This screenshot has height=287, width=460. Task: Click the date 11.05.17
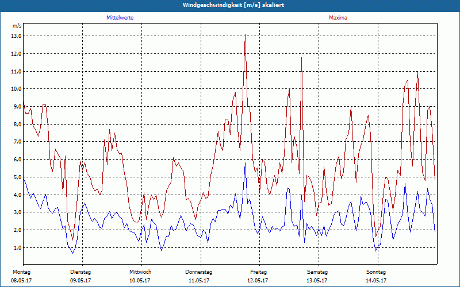(x=199, y=281)
